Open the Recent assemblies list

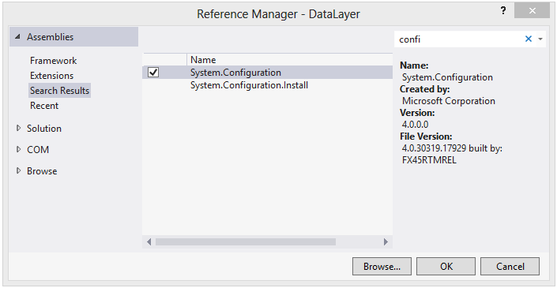coord(44,106)
